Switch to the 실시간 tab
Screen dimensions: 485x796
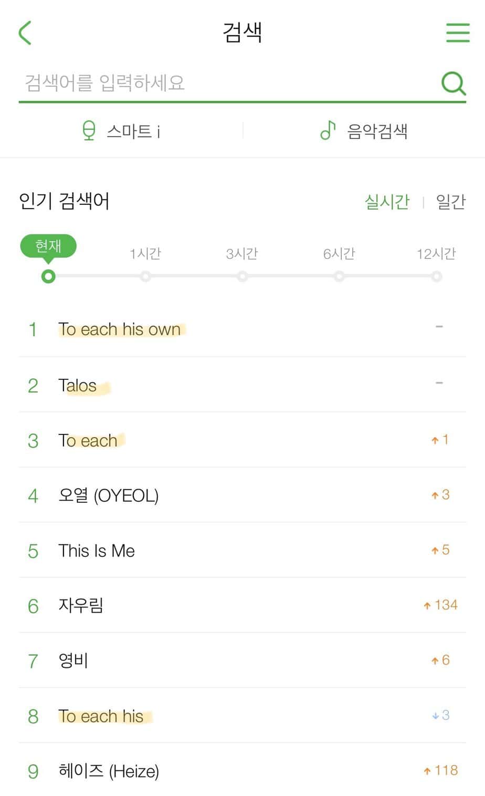coord(387,202)
